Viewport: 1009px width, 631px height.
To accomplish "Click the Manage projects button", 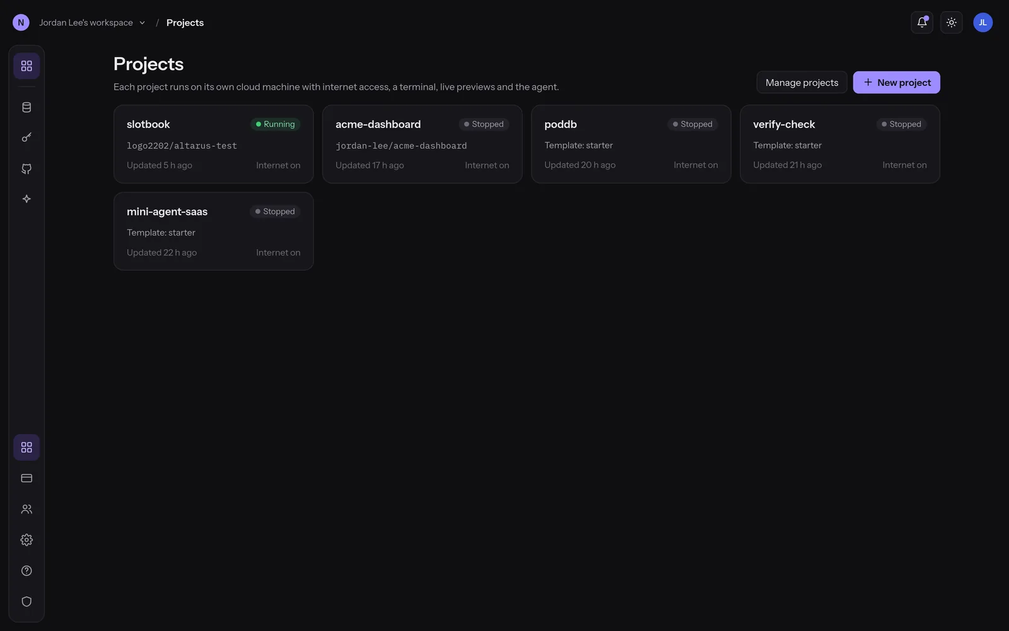I will [x=802, y=83].
